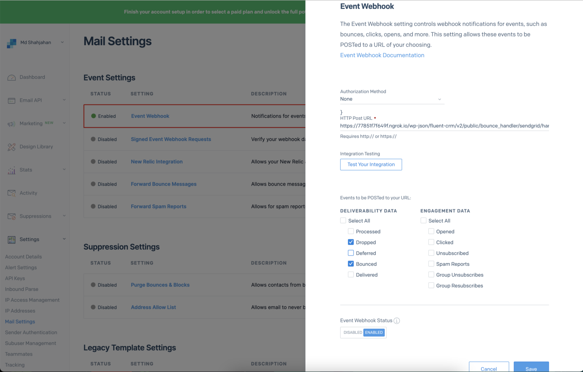Go to Sender Authentication settings page
The image size is (583, 372).
[x=31, y=333]
